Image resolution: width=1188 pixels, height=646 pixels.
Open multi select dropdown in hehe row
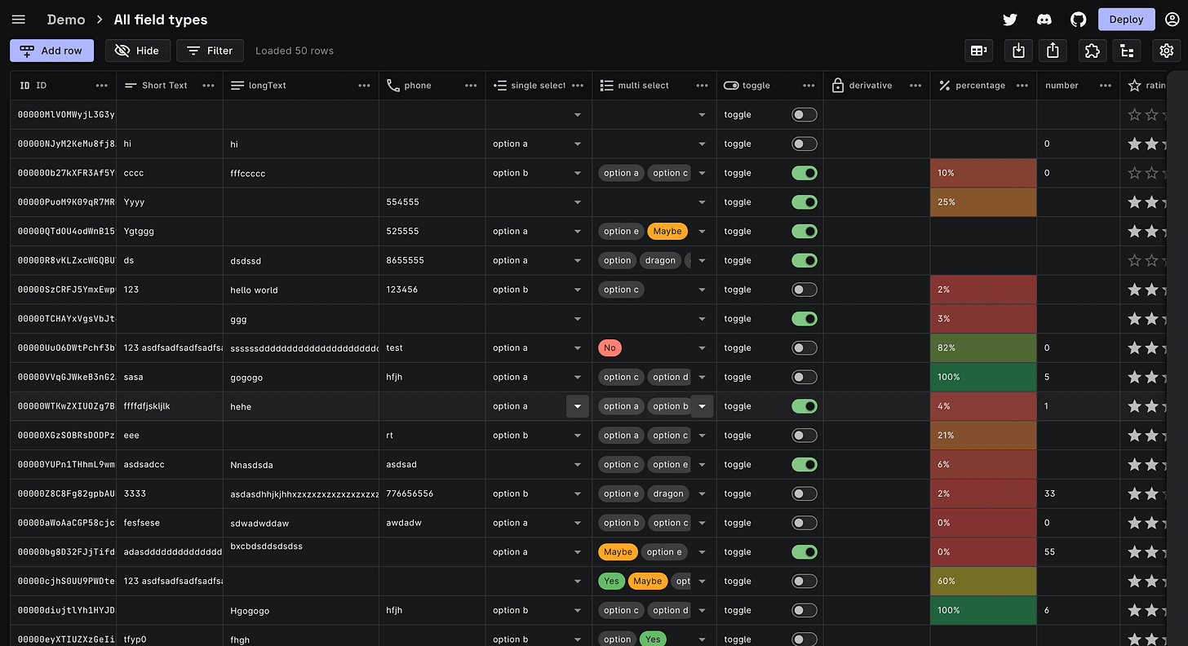pos(702,406)
